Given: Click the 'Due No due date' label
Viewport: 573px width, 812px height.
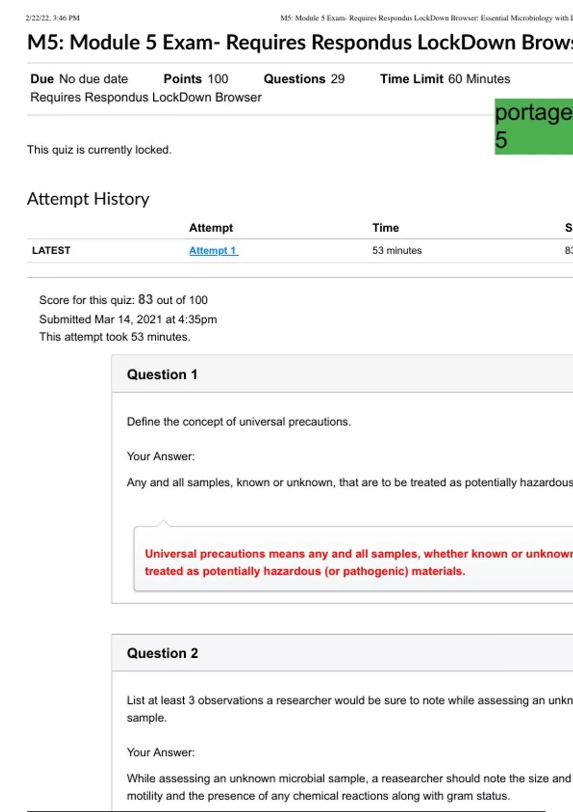Looking at the screenshot, I should click(79, 79).
